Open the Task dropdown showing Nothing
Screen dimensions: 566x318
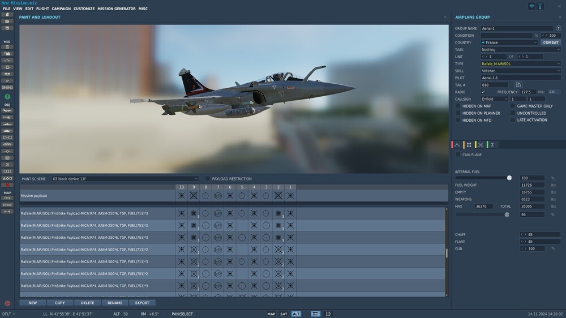click(x=521, y=49)
